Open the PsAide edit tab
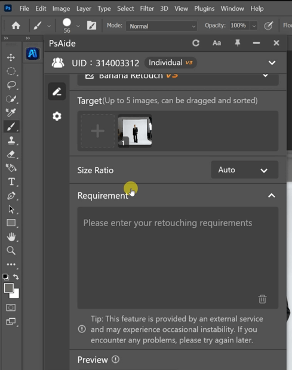292x370 pixels. point(57,91)
